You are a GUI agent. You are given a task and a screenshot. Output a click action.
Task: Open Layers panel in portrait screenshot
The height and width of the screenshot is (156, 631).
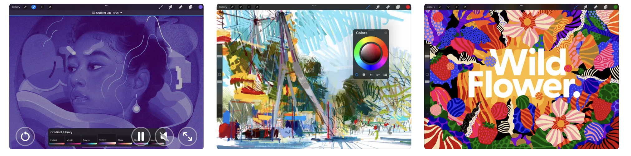point(190,7)
